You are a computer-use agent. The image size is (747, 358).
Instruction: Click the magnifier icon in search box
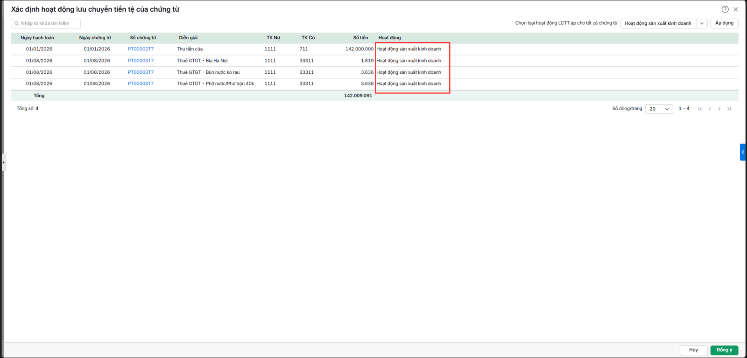pos(17,23)
